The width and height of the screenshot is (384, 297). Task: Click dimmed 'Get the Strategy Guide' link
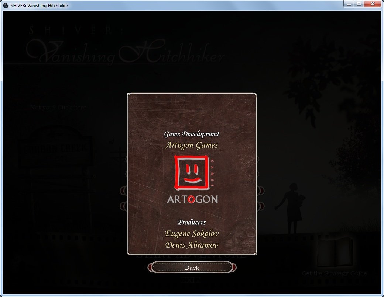pyautogui.click(x=335, y=273)
